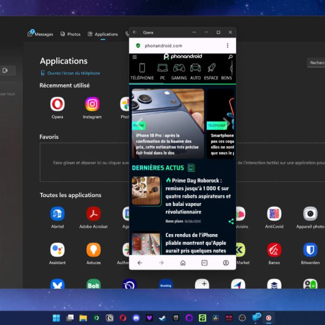
Task: Click the Roborock article thumbnail
Action: [146, 191]
